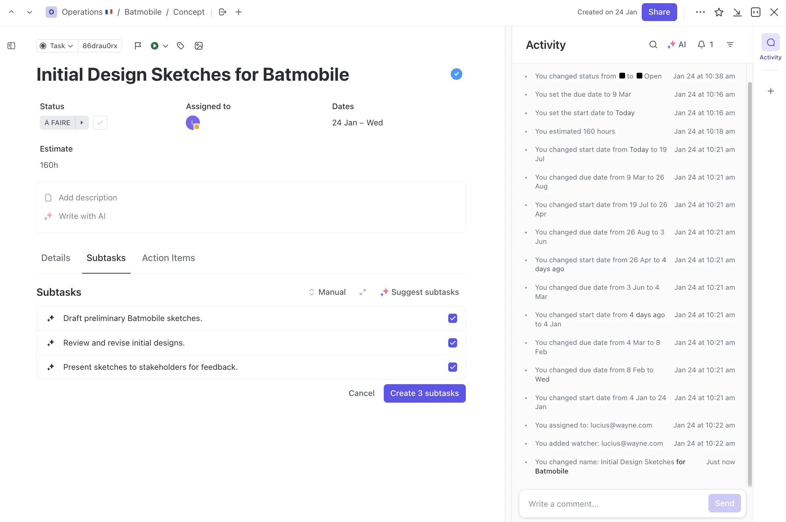The width and height of the screenshot is (786, 522).
Task: Select the Subtasks tab
Action: tap(106, 258)
